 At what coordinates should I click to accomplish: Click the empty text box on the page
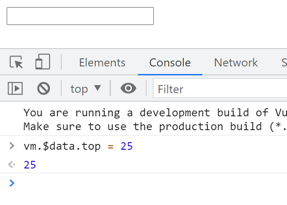coord(80,16)
